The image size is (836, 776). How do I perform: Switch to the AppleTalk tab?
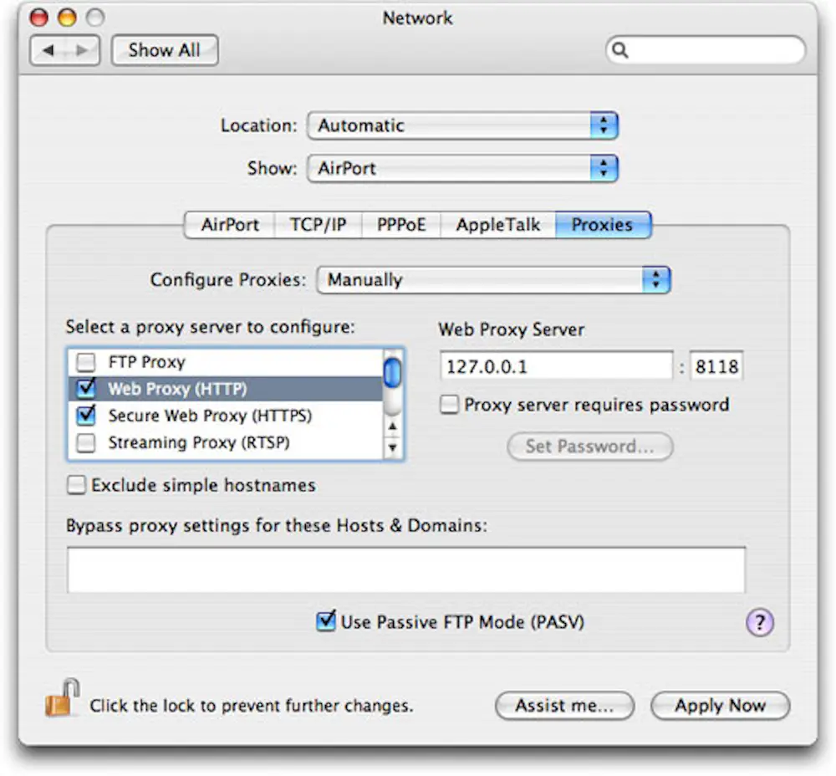[x=497, y=224]
